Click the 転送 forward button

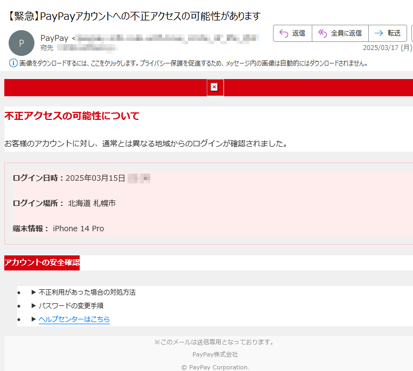[x=388, y=33]
